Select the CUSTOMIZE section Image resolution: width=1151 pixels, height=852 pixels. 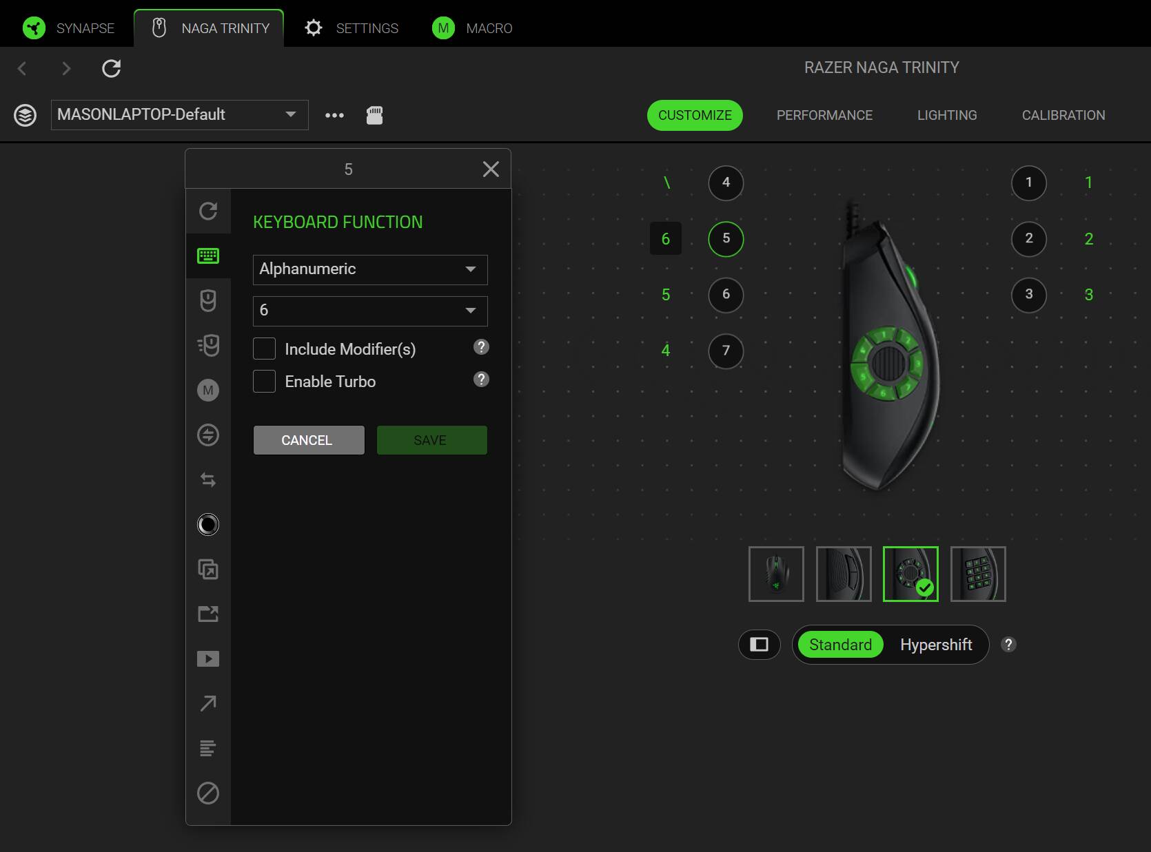[695, 115]
